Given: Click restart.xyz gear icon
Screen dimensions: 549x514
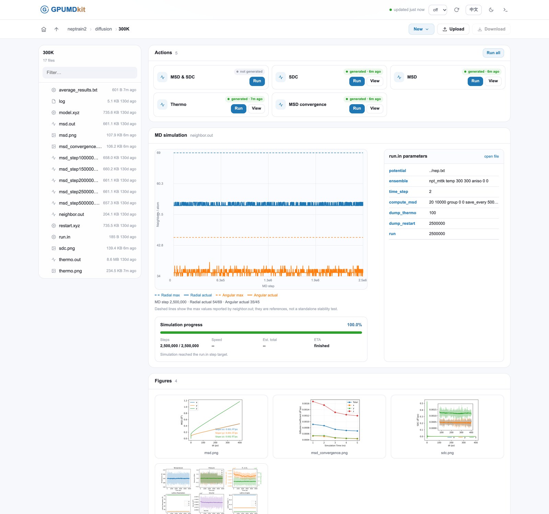Looking at the screenshot, I should coord(54,226).
